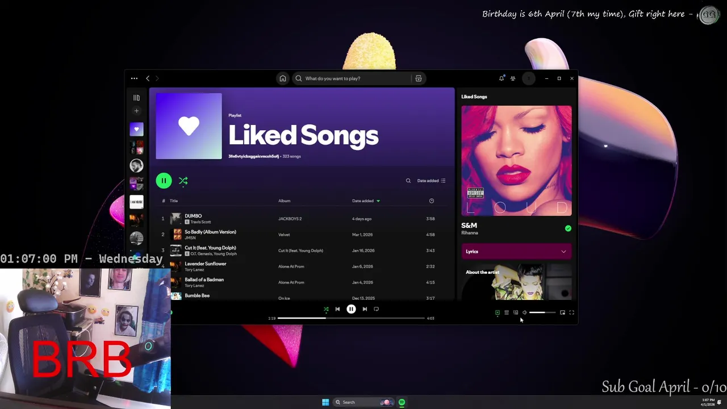Create a new playlist with plus icon
Image resolution: width=727 pixels, height=409 pixels.
click(x=136, y=111)
